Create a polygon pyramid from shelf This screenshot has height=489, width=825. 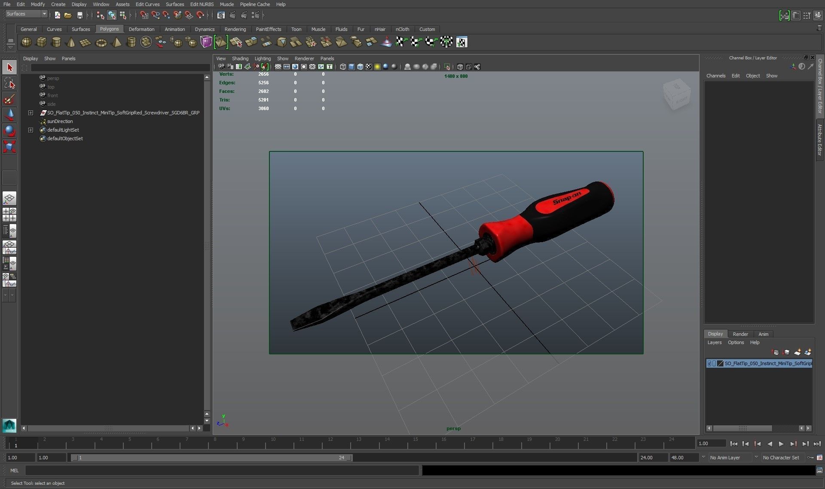click(x=116, y=42)
